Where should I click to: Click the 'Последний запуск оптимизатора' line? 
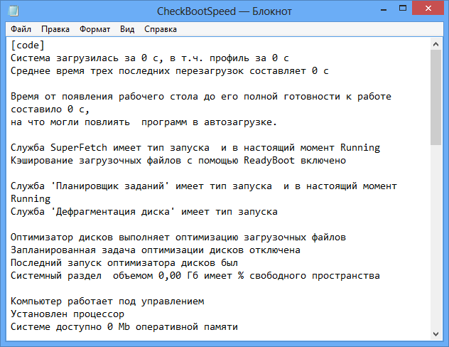[x=124, y=263]
